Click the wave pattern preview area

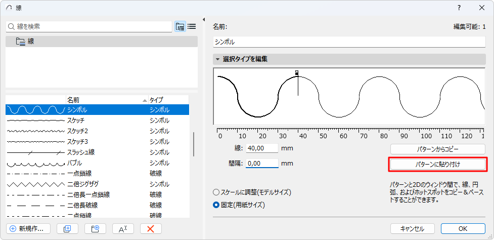coord(349,97)
